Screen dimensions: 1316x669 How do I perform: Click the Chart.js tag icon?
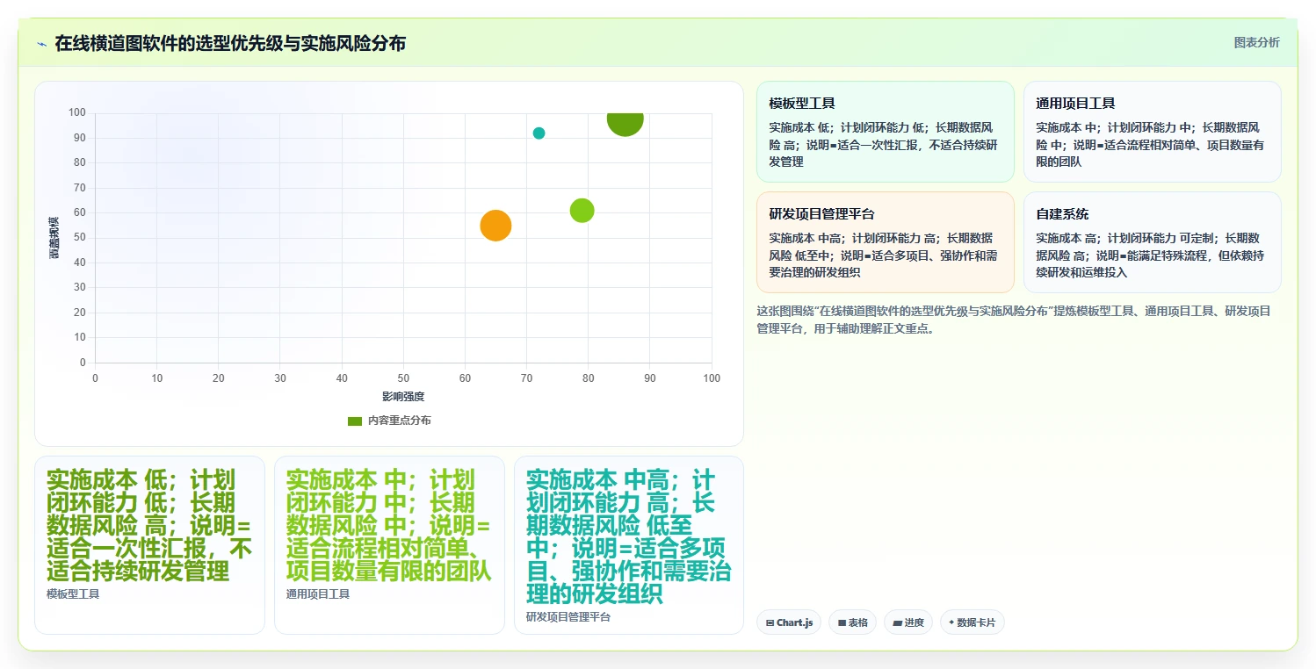pos(770,622)
